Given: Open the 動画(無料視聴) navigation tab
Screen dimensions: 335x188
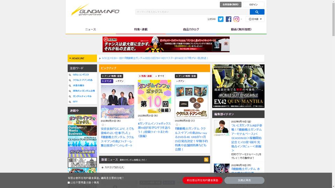Looking at the screenshot, I should (241, 29).
